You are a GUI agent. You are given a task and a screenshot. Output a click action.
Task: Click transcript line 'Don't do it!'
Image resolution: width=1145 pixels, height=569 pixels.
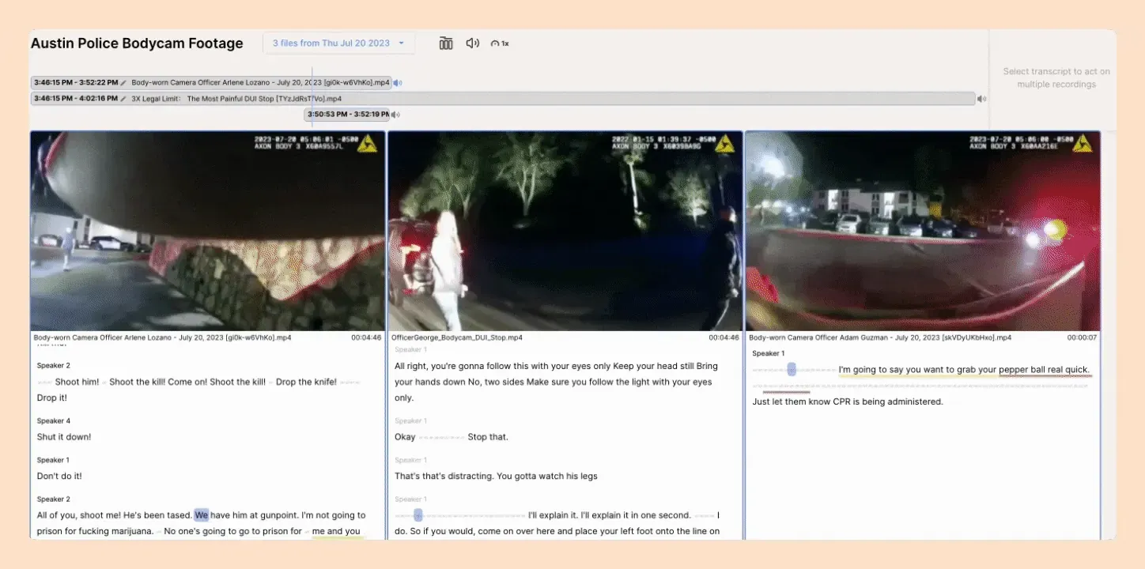click(x=59, y=477)
